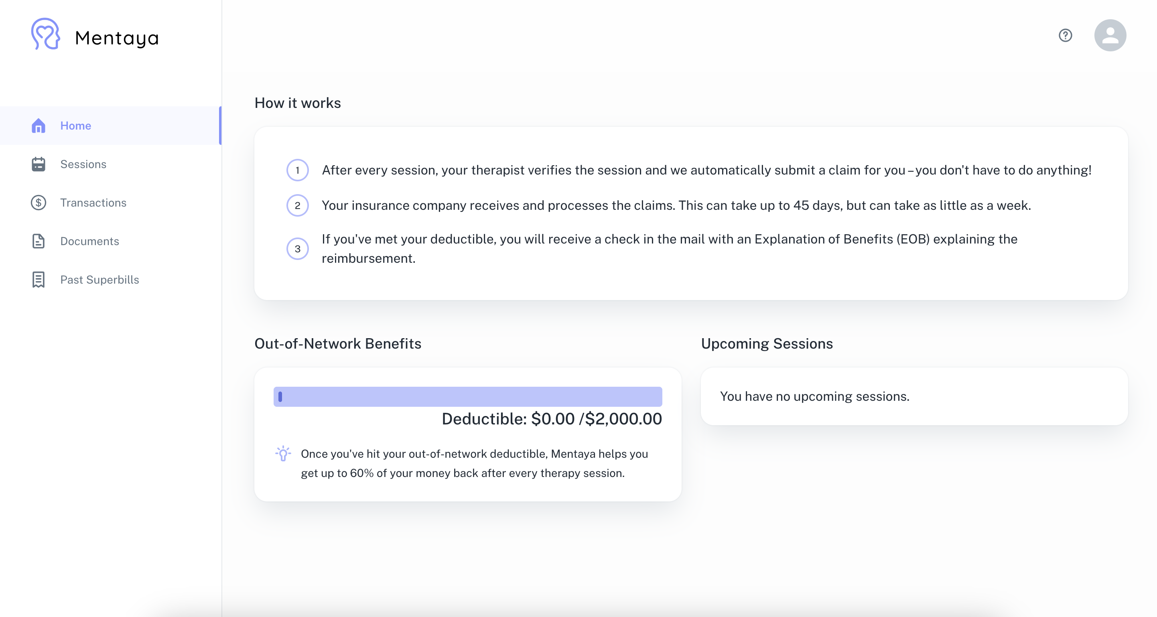Click the deductible progress bar
Image resolution: width=1157 pixels, height=617 pixels.
pos(467,396)
